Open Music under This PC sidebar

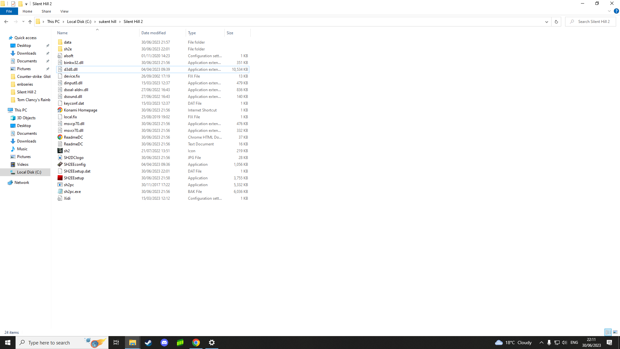click(23, 149)
